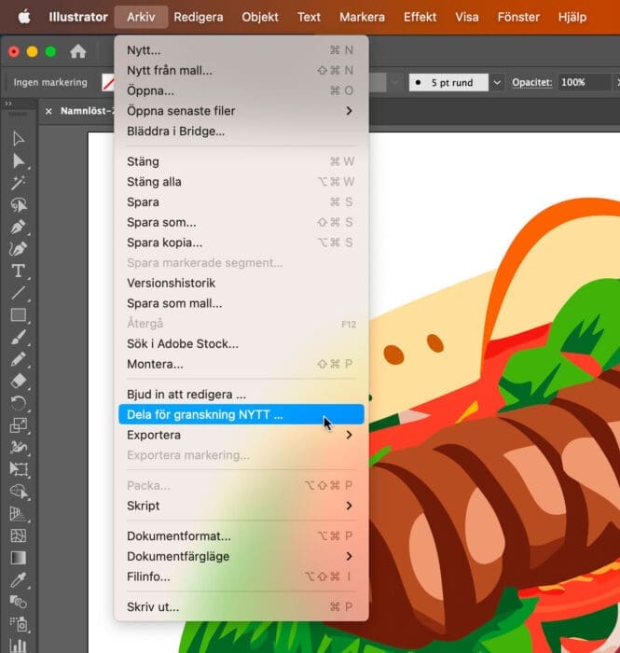Click the Opacitet value field

point(584,82)
